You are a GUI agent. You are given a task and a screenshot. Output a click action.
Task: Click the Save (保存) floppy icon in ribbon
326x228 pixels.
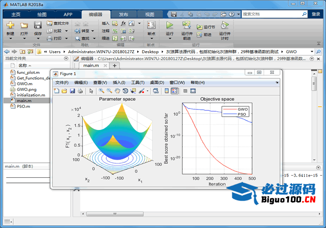click(x=38, y=25)
